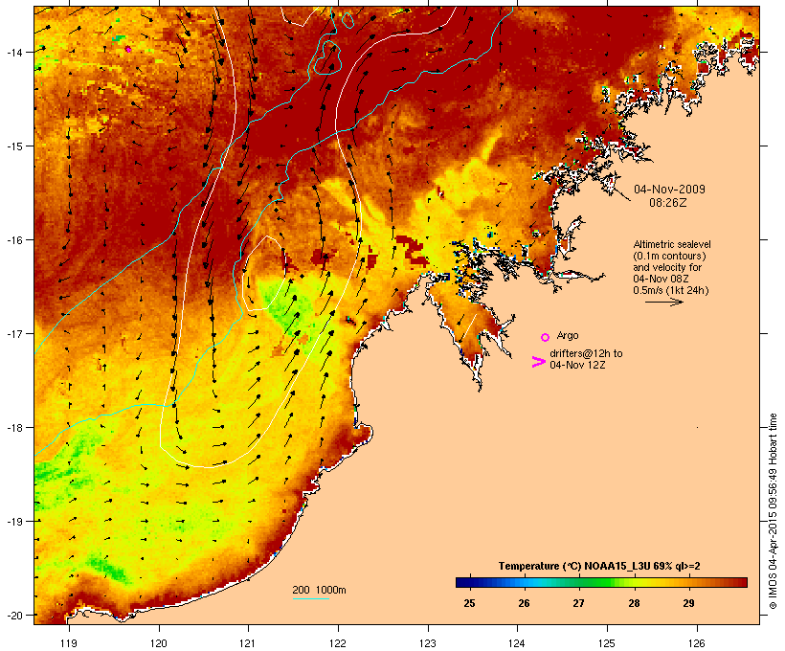The width and height of the screenshot is (785, 651).
Task: Click the time label 08:26Z
Action: pos(668,203)
